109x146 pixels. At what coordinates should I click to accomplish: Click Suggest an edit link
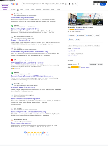tap(71, 51)
